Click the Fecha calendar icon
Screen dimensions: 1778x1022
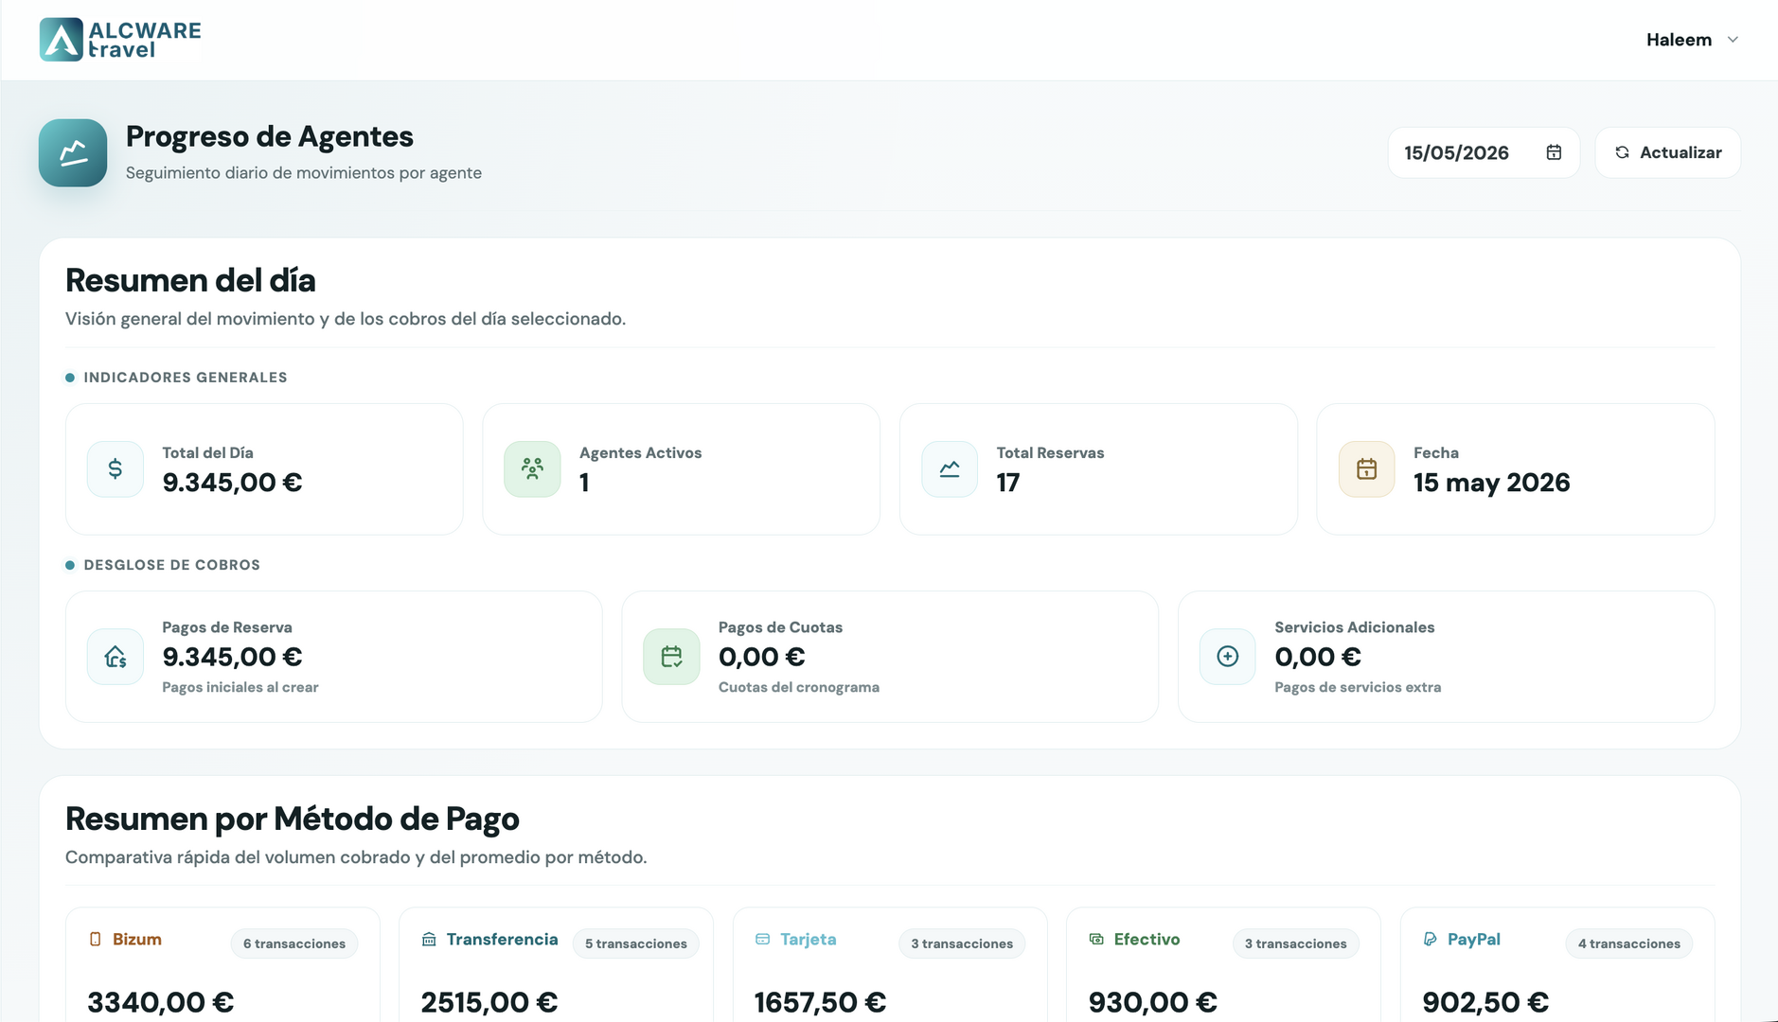tap(1366, 469)
